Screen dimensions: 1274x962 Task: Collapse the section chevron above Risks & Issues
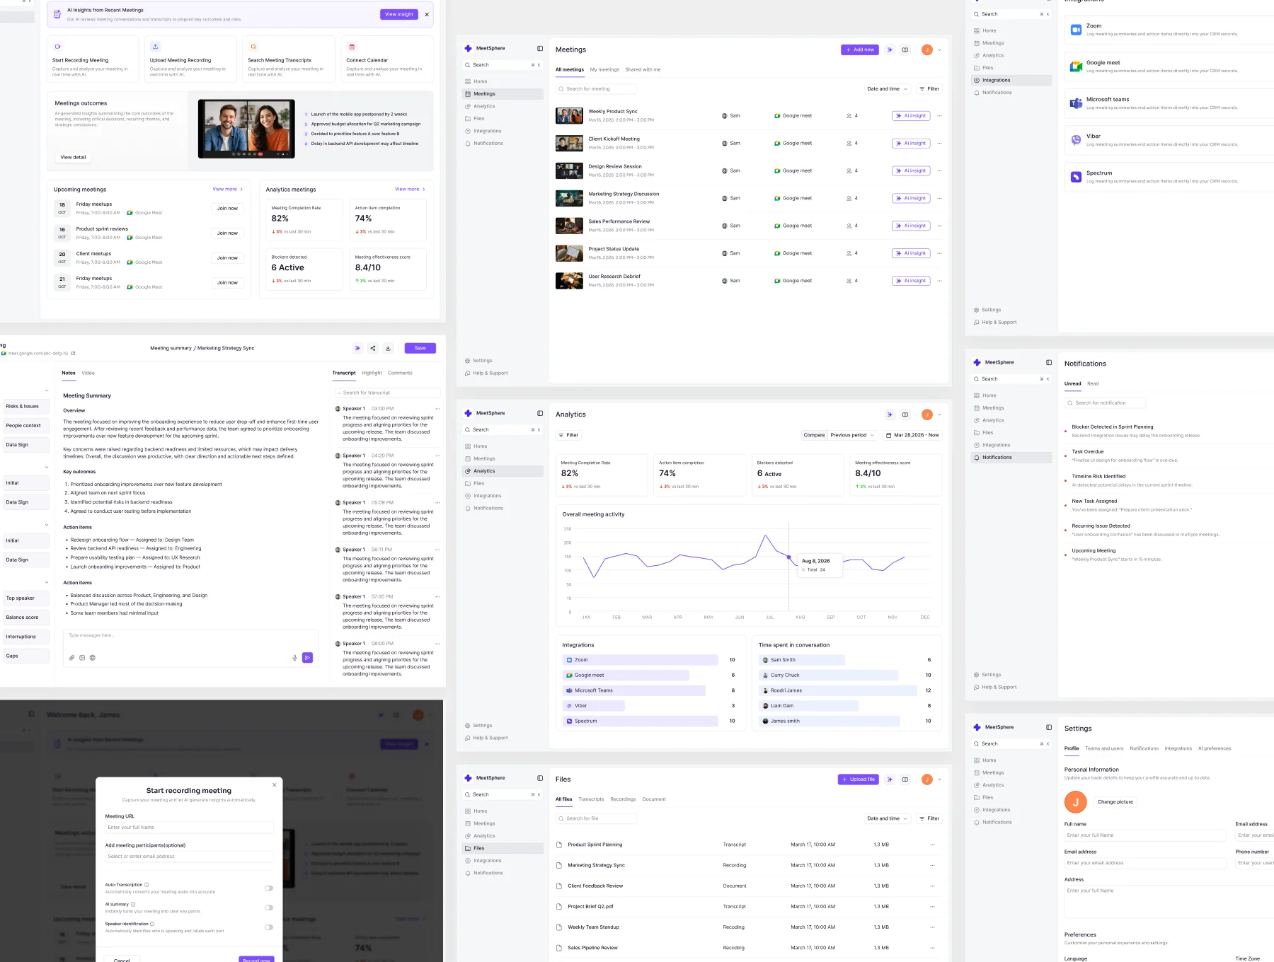point(47,390)
